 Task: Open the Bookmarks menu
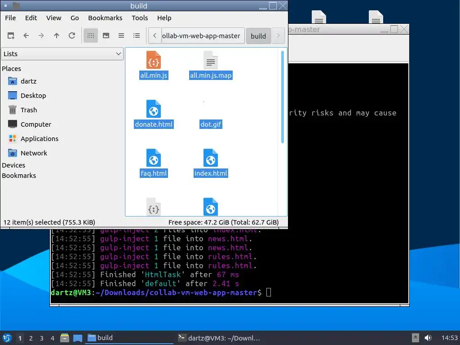tap(105, 18)
